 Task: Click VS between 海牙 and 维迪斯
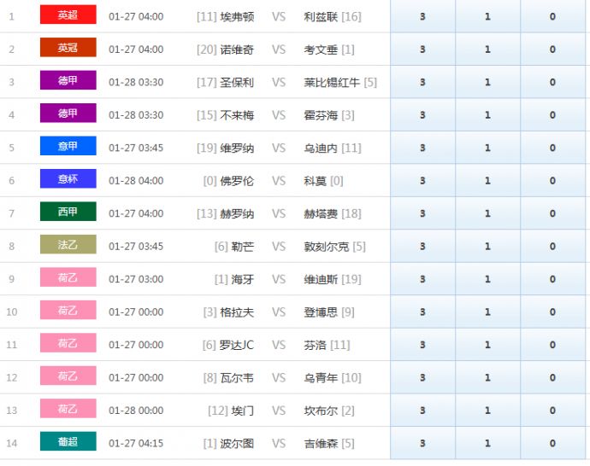tap(279, 279)
